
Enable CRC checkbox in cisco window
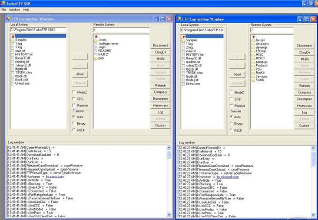(x=74, y=99)
